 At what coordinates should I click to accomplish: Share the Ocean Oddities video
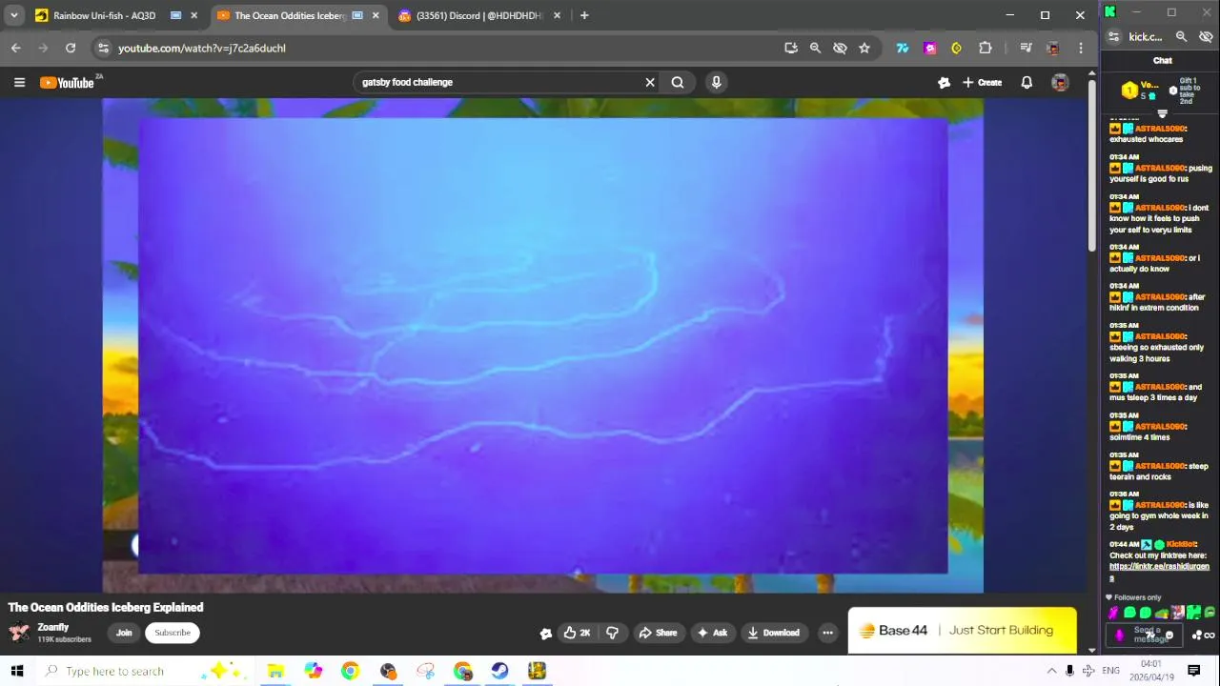coord(658,633)
